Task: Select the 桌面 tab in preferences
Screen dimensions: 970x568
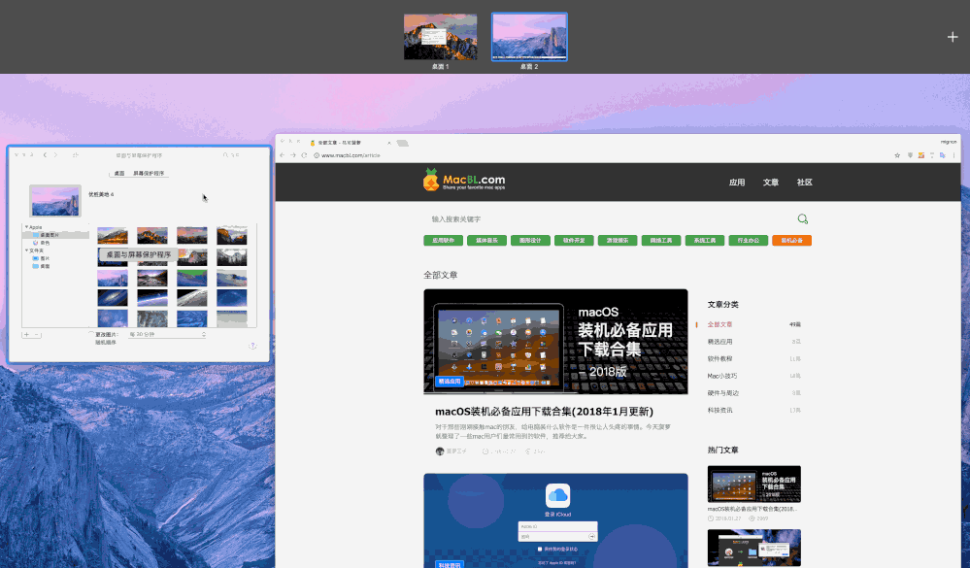Action: coord(119,173)
